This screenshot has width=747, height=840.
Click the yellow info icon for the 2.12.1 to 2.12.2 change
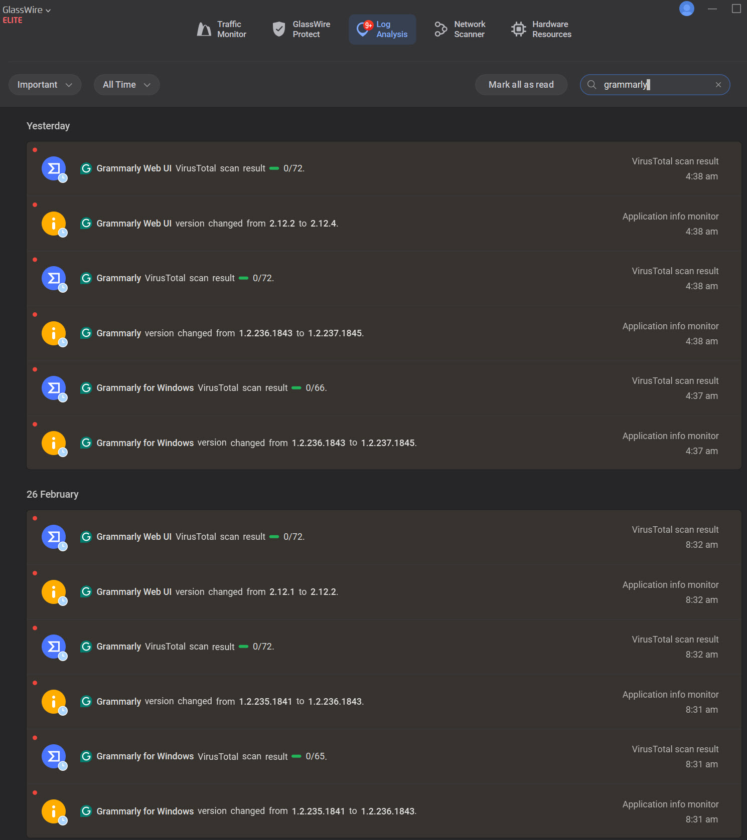(x=54, y=592)
